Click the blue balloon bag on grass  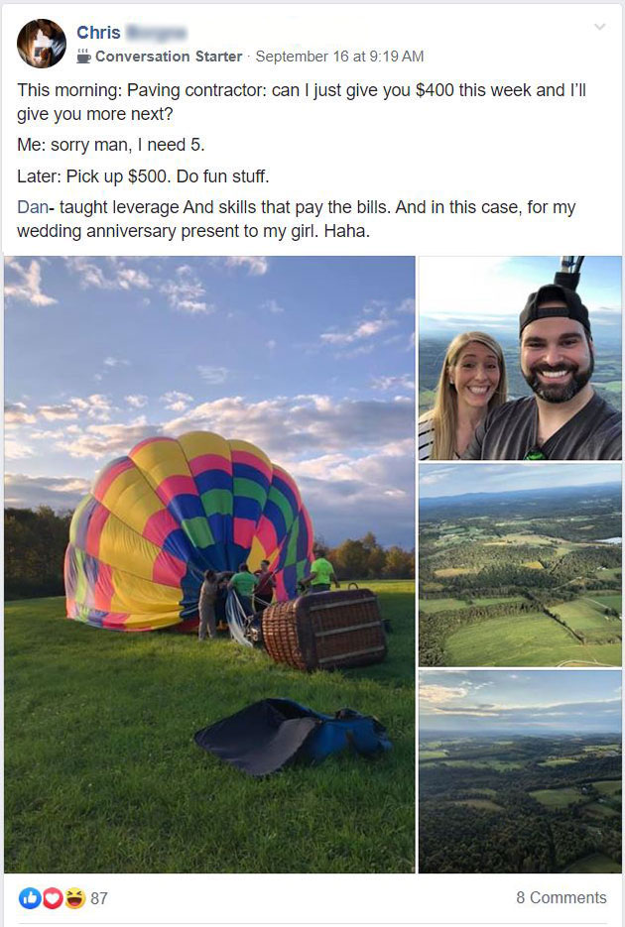[x=294, y=735]
